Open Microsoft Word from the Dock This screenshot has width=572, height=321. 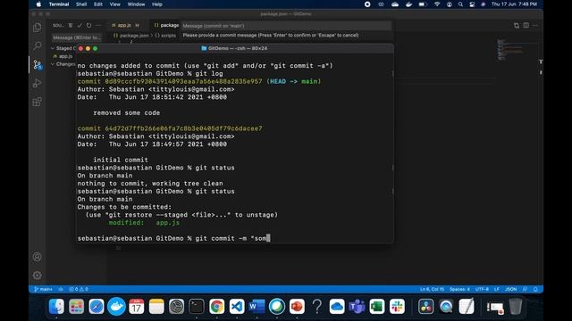(257, 307)
